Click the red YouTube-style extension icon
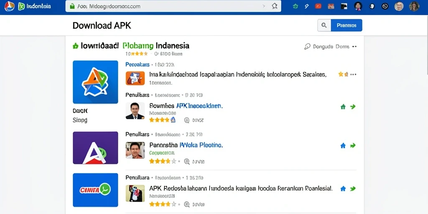 pyautogui.click(x=318, y=6)
